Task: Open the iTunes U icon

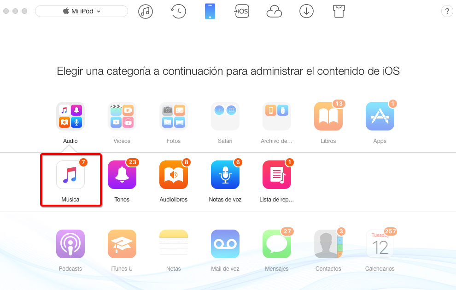Action: (x=122, y=244)
